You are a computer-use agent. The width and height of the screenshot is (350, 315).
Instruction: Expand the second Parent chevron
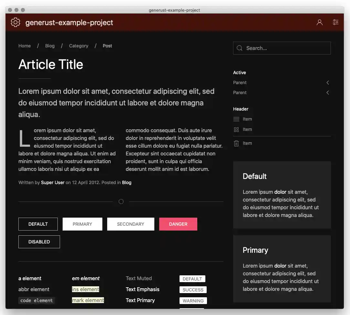pyautogui.click(x=328, y=93)
